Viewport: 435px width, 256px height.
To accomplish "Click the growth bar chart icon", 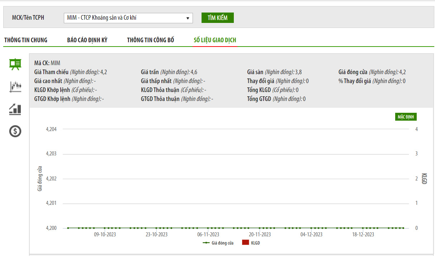I will click(x=15, y=109).
